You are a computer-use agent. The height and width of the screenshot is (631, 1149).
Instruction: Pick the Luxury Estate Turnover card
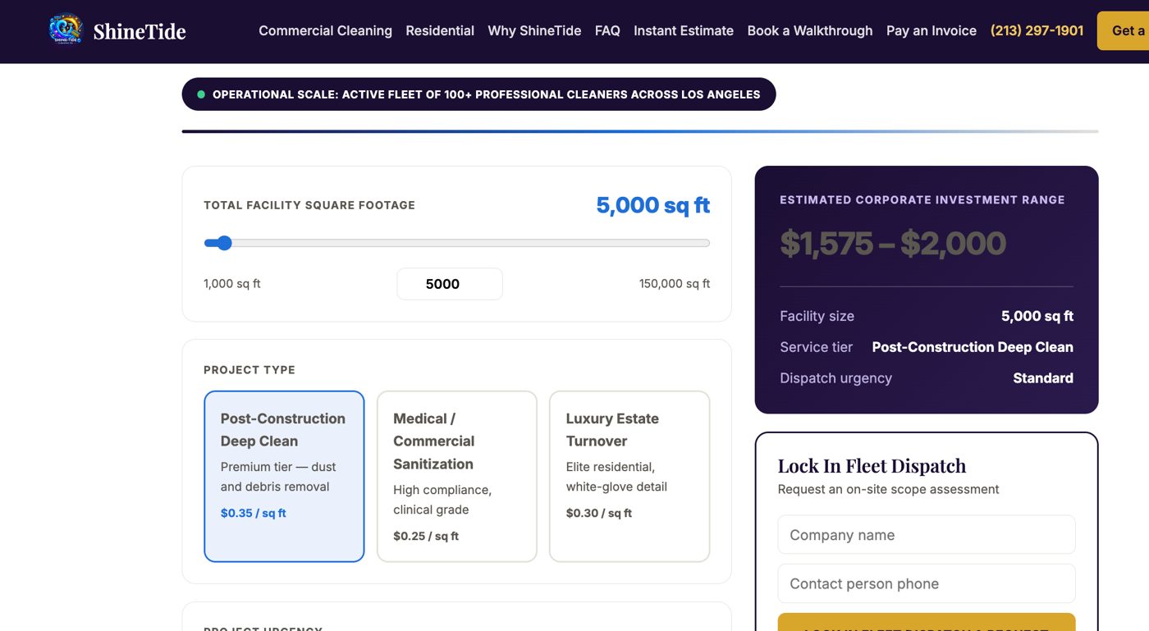[629, 476]
